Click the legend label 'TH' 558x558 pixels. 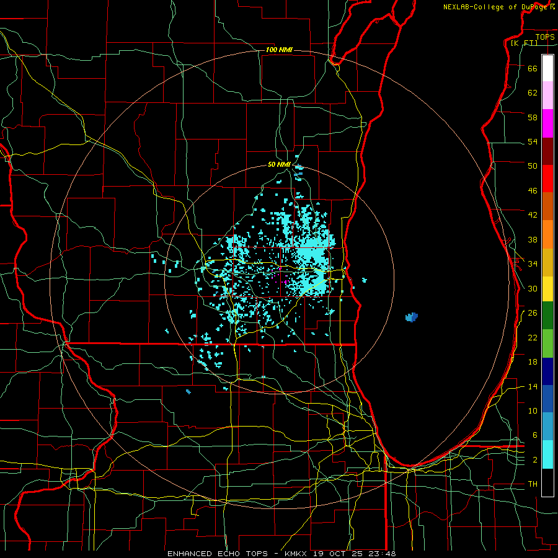point(533,484)
